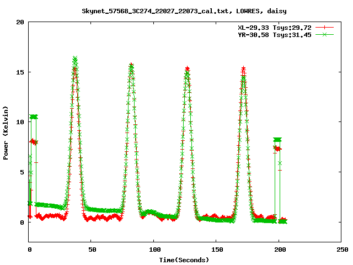Click the Power (Kelvin) axis label
This screenshot has height=265, width=353.
pyautogui.click(x=6, y=133)
